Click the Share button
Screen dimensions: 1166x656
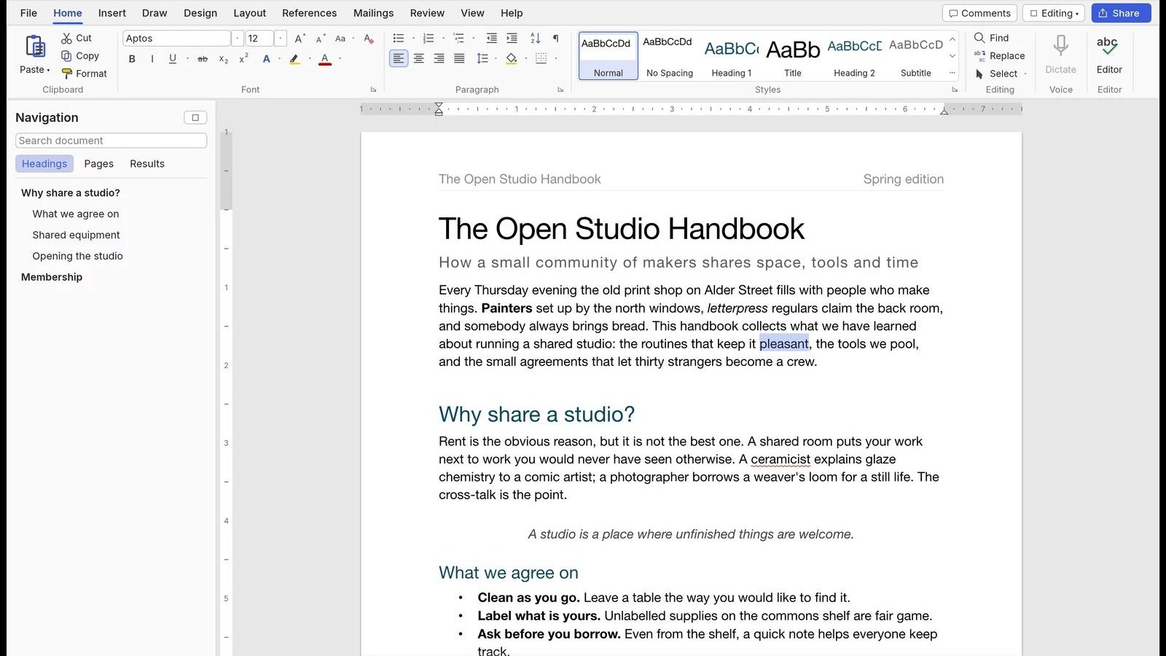(1121, 13)
